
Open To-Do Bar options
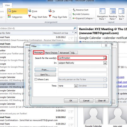121,14
